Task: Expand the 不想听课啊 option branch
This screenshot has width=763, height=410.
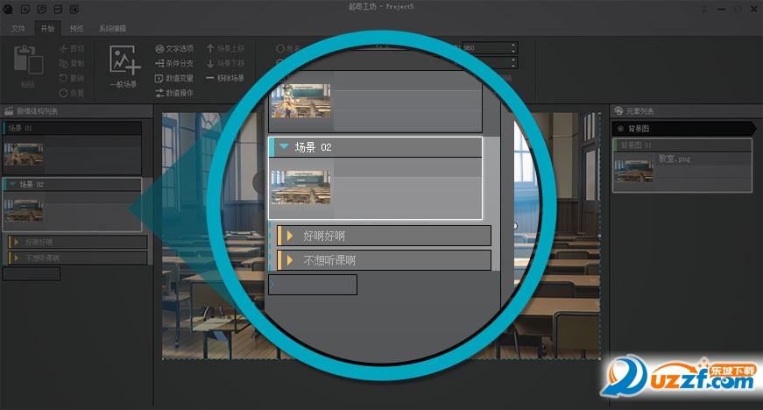Action: (15, 258)
